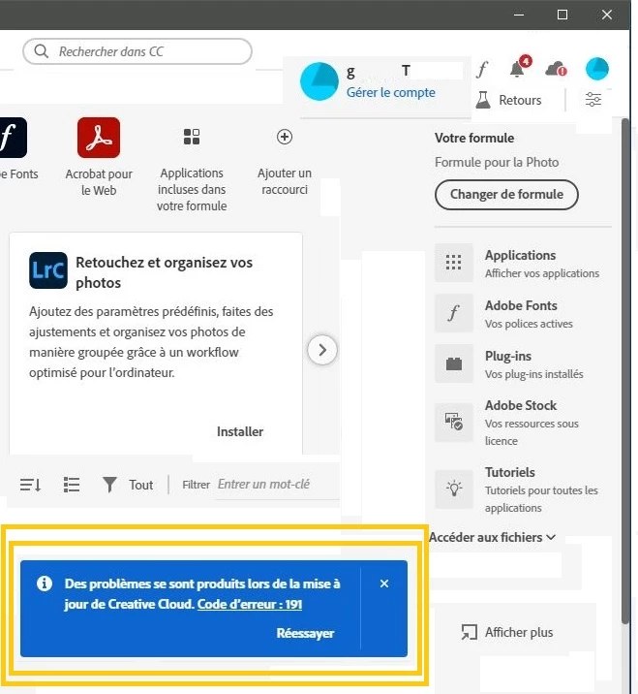Click 'Retouchez et organisez vos photos' heading
The height and width of the screenshot is (694, 638).
(x=164, y=272)
